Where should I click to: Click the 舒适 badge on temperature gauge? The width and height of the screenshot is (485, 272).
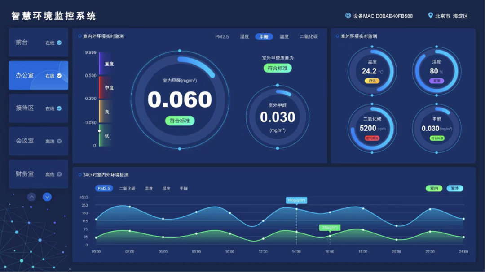click(372, 81)
